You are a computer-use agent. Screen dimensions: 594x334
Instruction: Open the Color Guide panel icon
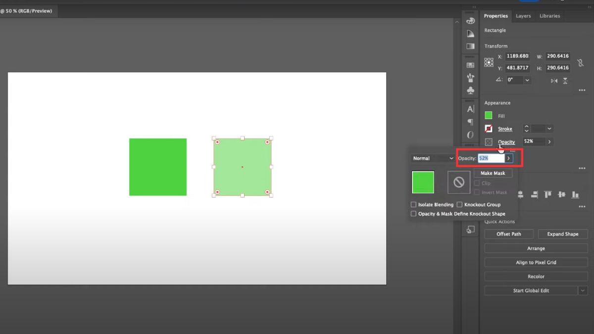click(x=471, y=34)
